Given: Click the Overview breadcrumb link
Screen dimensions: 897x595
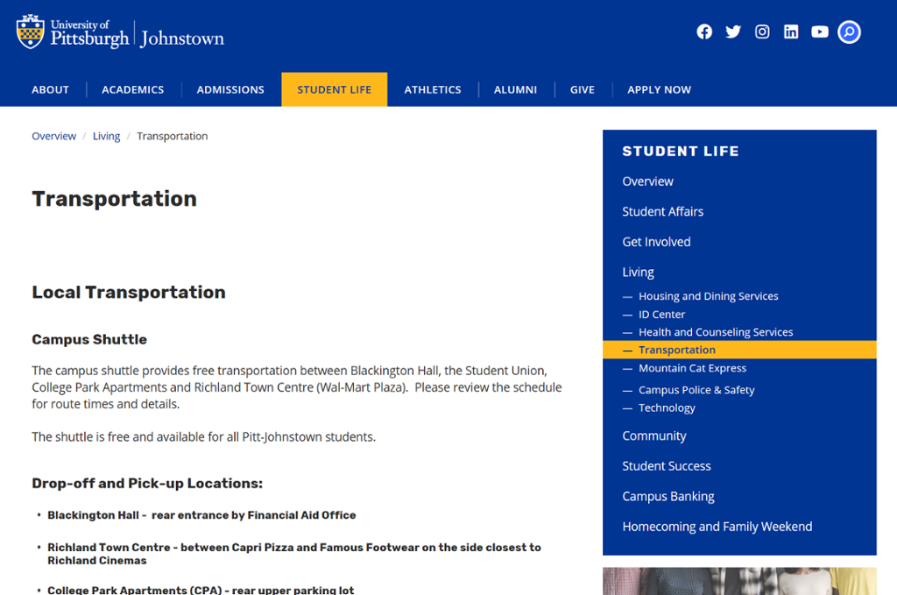Looking at the screenshot, I should 53,136.
